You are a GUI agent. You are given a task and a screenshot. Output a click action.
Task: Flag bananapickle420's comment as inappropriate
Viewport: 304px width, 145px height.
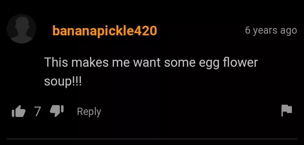pos(287,111)
